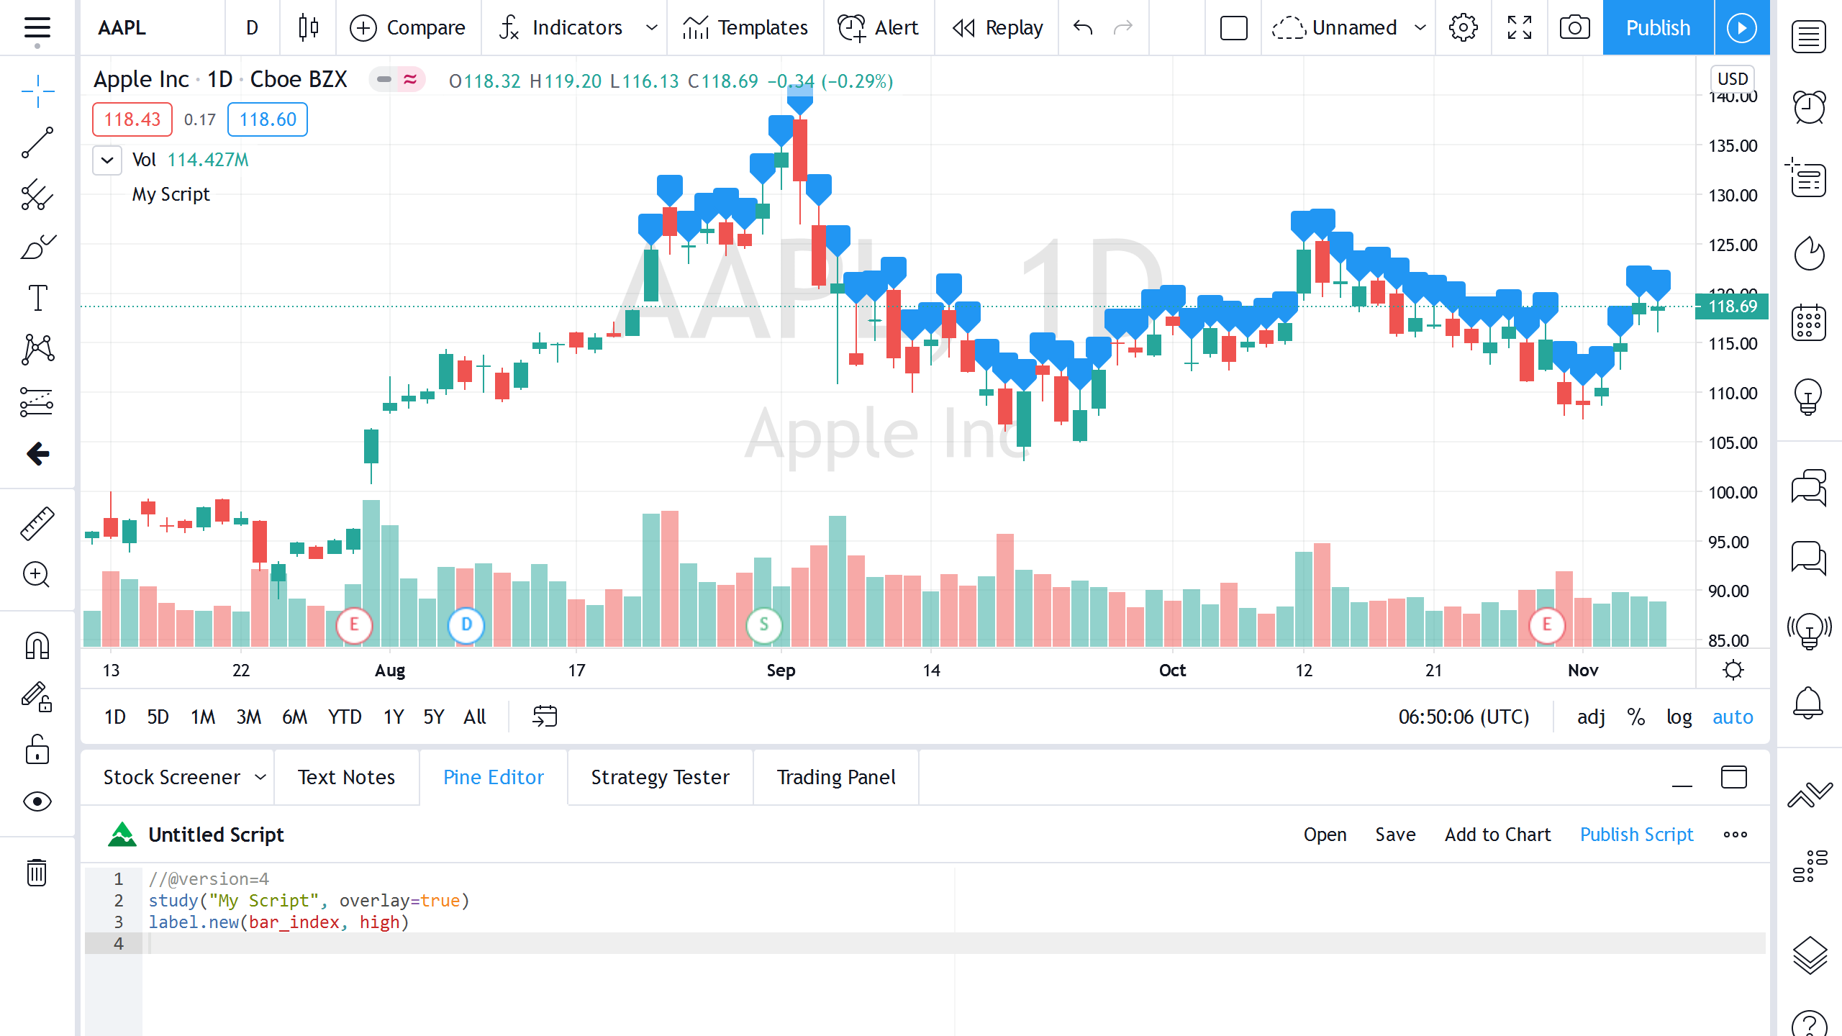Switch to Pine Editor tab
1842x1036 pixels.
pos(494,777)
